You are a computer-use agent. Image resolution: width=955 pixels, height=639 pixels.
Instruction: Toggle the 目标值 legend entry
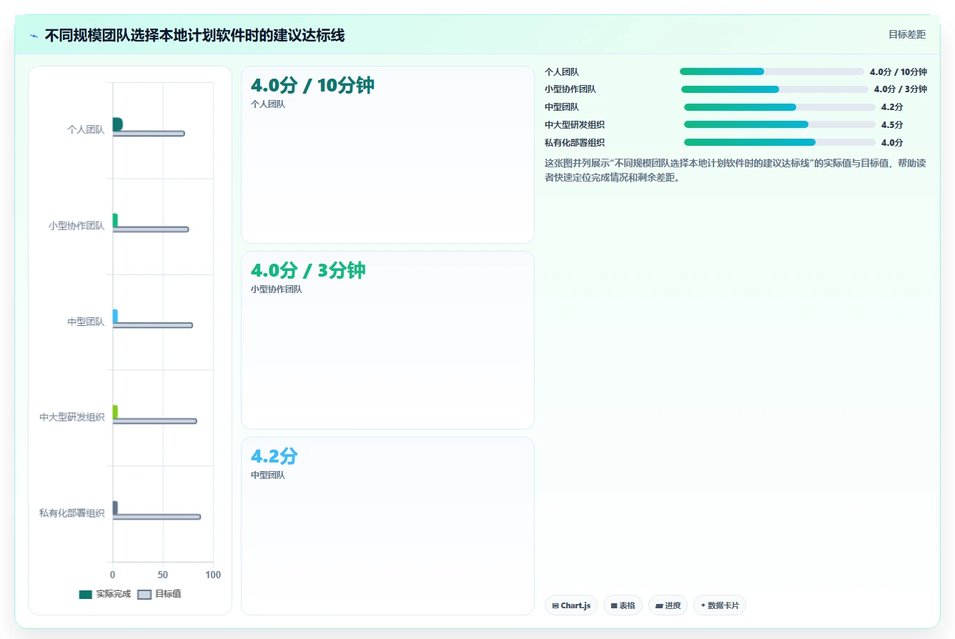coord(159,594)
